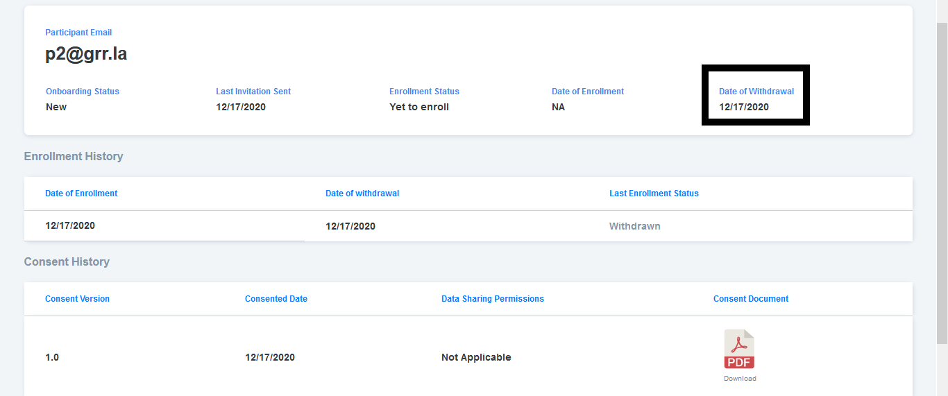
Task: Select the onboarding status value New
Action: (x=56, y=107)
